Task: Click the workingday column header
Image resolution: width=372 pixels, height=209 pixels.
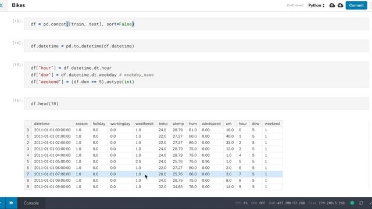Action: pos(120,124)
